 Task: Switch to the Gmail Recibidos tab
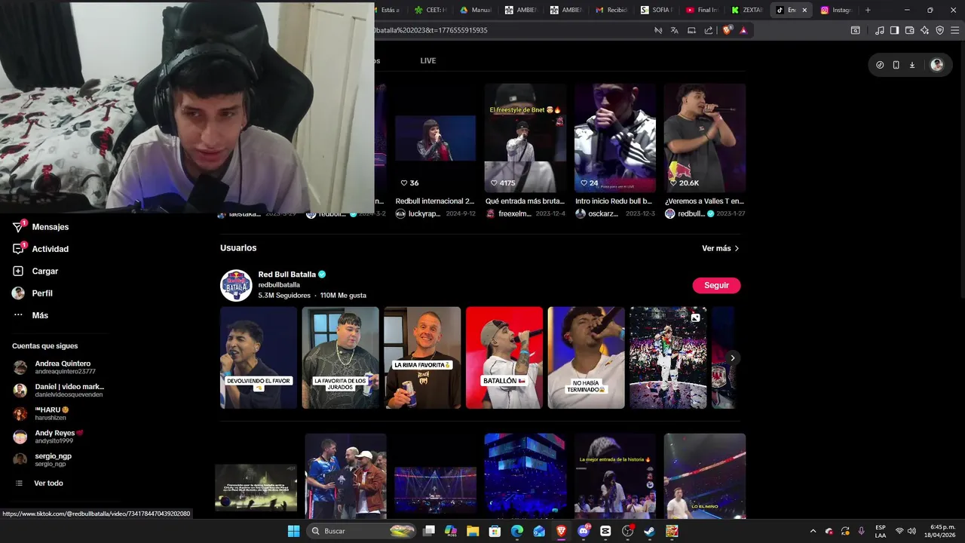pyautogui.click(x=611, y=10)
